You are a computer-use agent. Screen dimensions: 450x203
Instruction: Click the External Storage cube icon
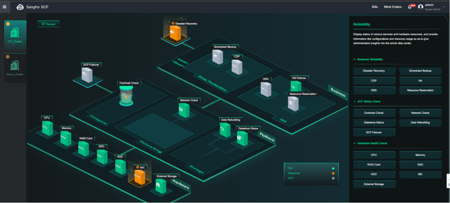coord(160,186)
